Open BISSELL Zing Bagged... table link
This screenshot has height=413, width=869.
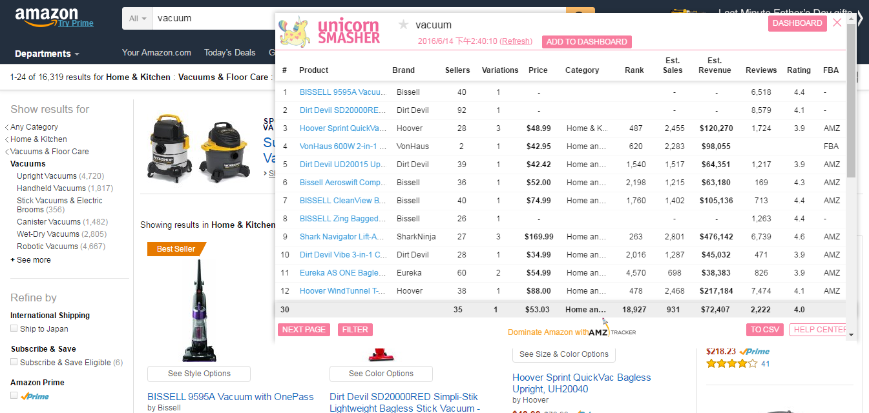point(343,219)
